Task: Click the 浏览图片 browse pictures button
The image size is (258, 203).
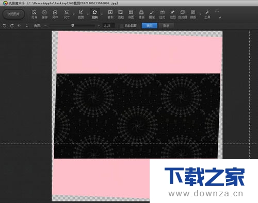Action: coord(14,14)
